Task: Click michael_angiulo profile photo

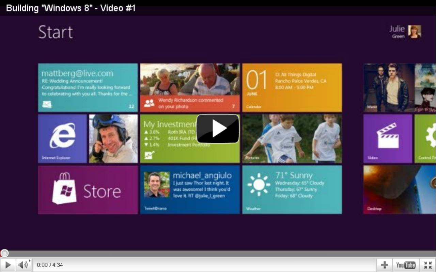Action: pyautogui.click(x=157, y=185)
